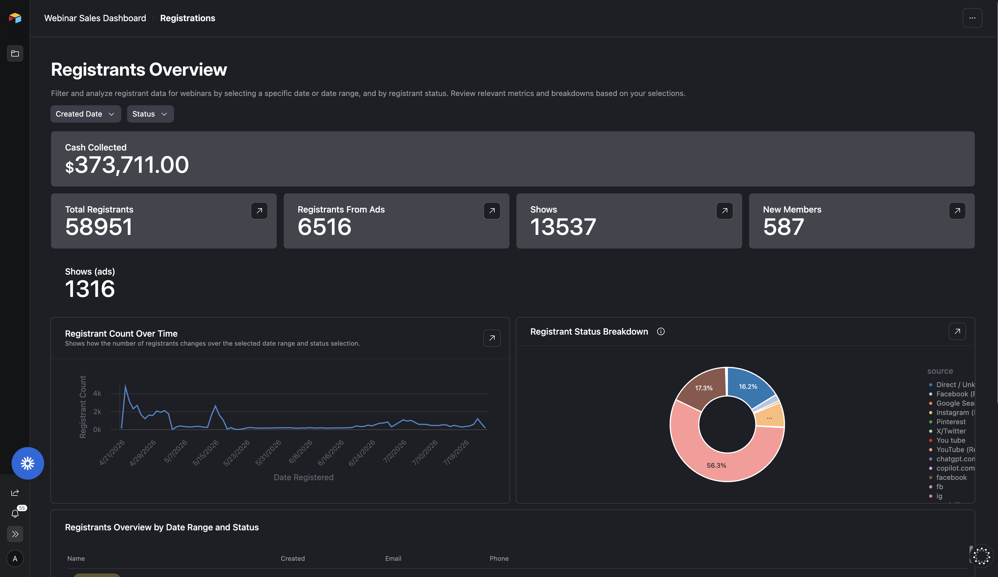
Task: Click the 4/21/2026 axis date label
Action: 112,453
